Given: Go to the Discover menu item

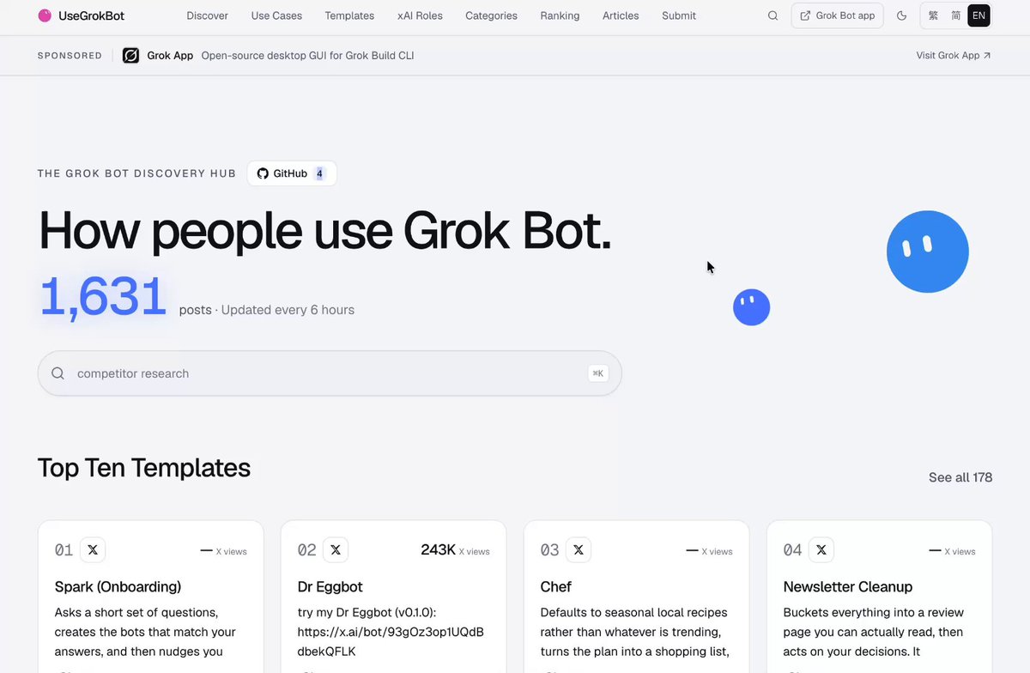Looking at the screenshot, I should pos(207,15).
